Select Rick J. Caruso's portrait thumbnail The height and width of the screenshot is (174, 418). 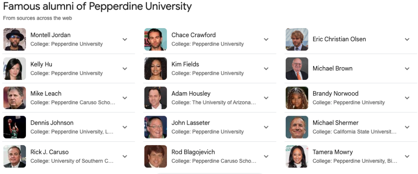point(15,156)
